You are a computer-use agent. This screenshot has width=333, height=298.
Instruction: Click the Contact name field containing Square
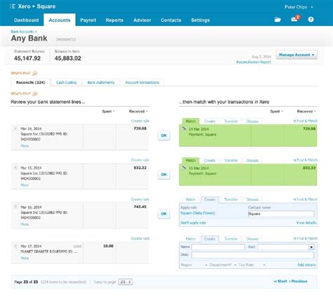point(281,214)
